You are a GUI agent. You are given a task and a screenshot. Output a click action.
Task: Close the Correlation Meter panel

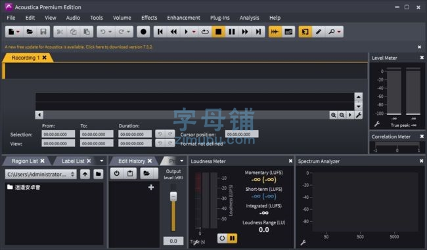point(422,136)
